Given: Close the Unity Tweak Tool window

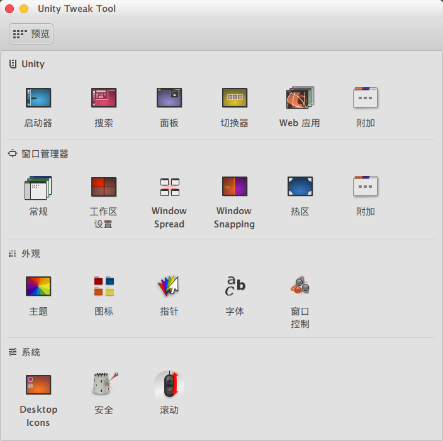Looking at the screenshot, I should tap(9, 9).
